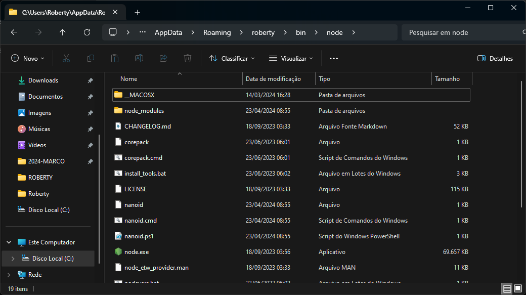This screenshot has width=526, height=295.
Task: Click the Rename icon in toolbar
Action: (139, 59)
